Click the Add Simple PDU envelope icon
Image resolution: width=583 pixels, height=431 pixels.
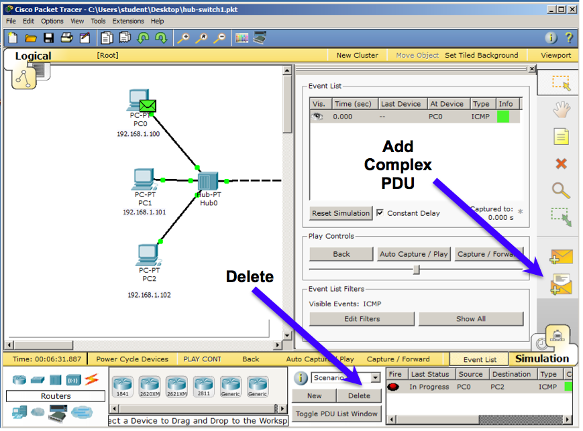tap(561, 257)
